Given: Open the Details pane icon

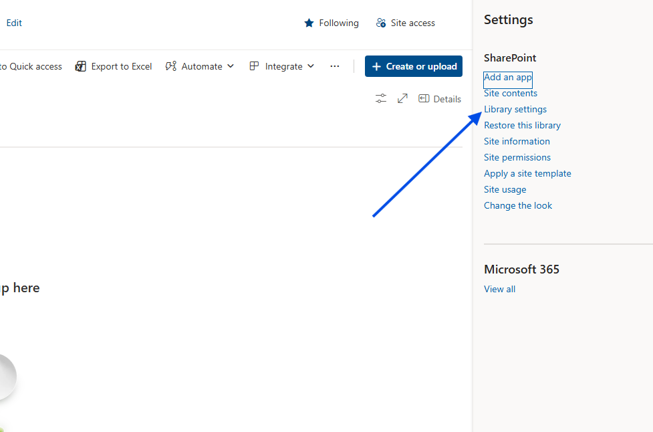Looking at the screenshot, I should point(424,99).
